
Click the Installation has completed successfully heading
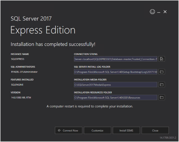(53, 44)
